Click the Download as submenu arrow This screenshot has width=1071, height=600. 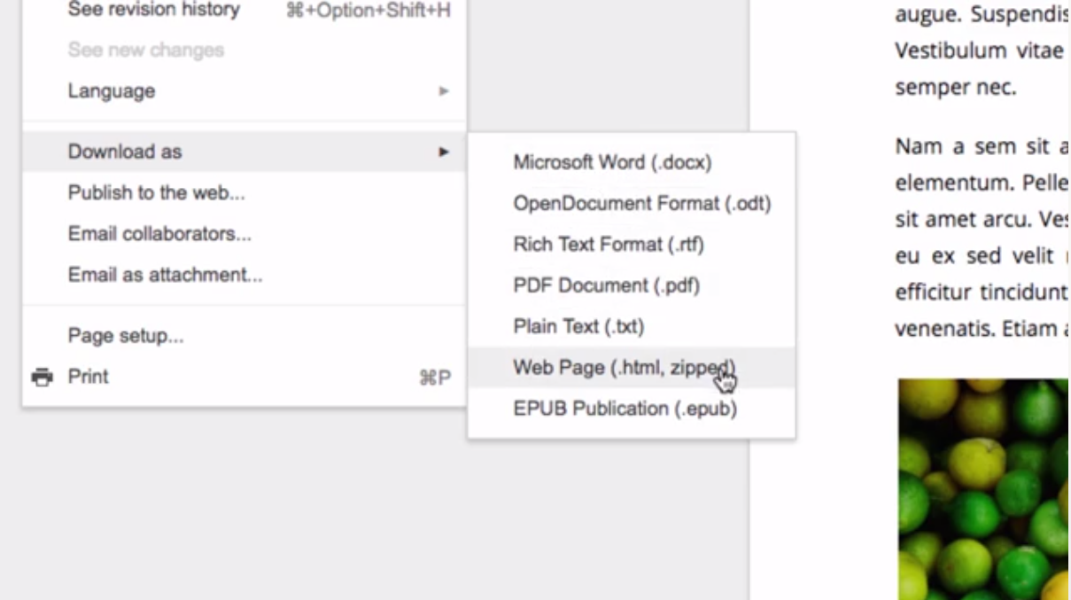(x=444, y=152)
